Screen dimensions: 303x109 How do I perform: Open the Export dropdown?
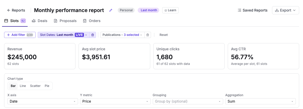pos(285,10)
